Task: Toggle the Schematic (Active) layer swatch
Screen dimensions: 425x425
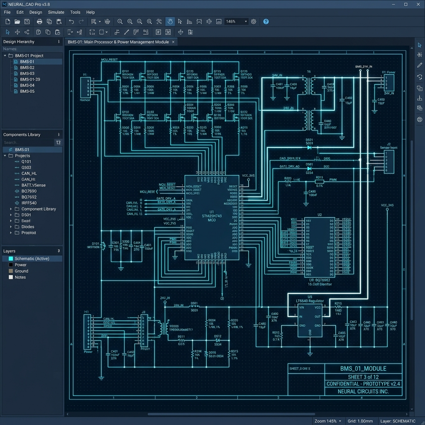Action: pos(11,259)
